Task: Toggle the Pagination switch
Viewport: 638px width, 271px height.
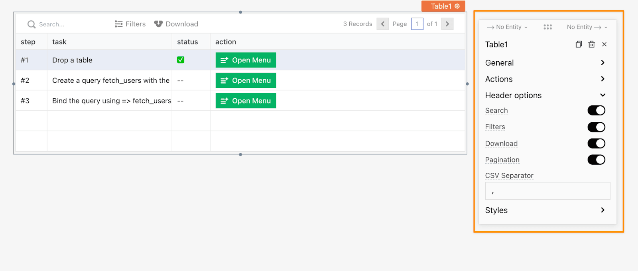Action: coord(596,160)
